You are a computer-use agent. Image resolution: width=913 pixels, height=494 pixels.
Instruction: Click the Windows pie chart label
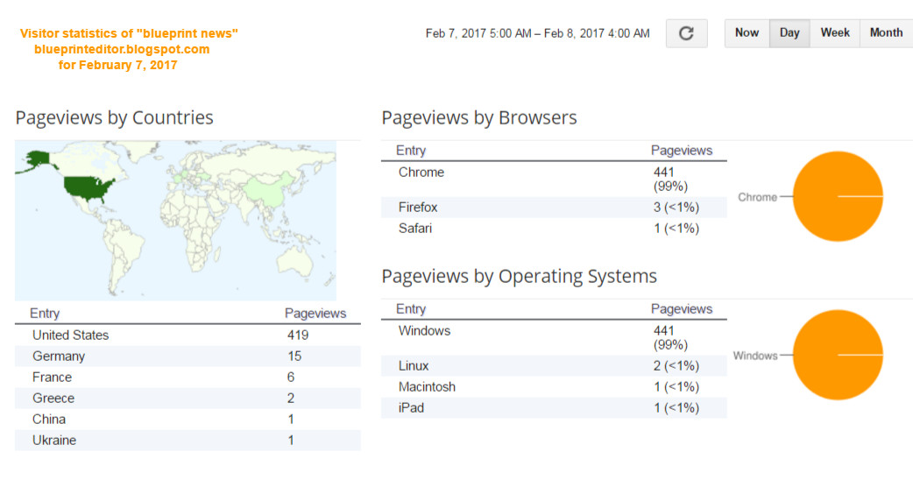(x=754, y=356)
